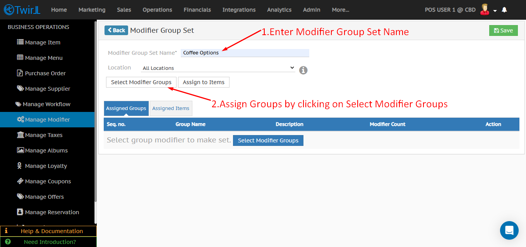Switch to the Assigned Items tab
The width and height of the screenshot is (526, 247).
click(x=171, y=108)
